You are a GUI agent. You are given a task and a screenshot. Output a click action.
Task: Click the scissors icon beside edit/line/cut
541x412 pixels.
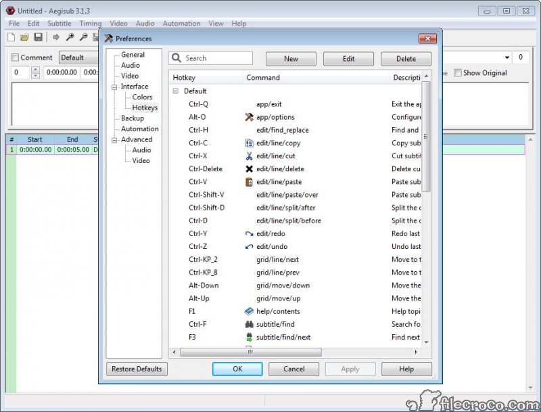pos(249,156)
